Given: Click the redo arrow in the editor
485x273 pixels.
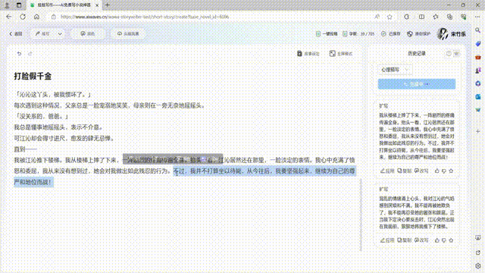Looking at the screenshot, I should [x=30, y=54].
